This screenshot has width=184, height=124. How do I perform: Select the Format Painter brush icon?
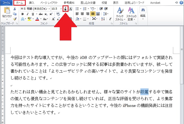click(x=15, y=19)
